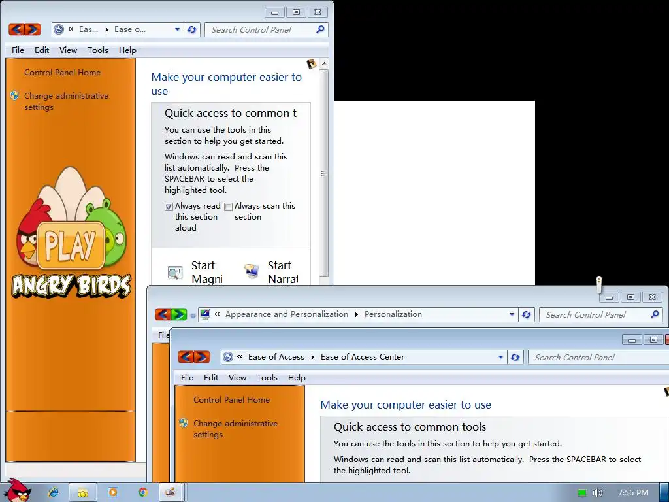Open Control Panel Home in front Ease window

tap(231, 399)
